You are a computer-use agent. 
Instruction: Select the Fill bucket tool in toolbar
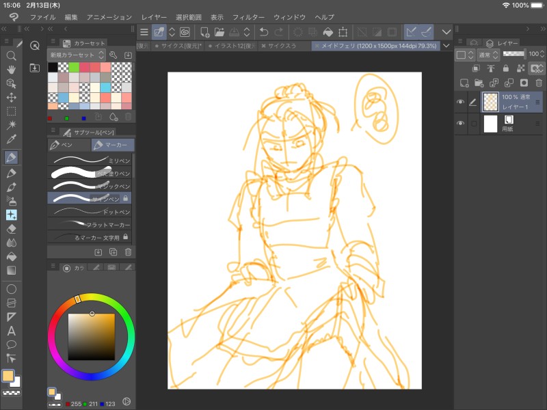pos(11,257)
